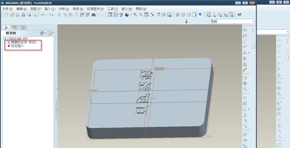290x148 pixels.
Task: Click the undo arrow in the toolbar
Action: (43, 15)
